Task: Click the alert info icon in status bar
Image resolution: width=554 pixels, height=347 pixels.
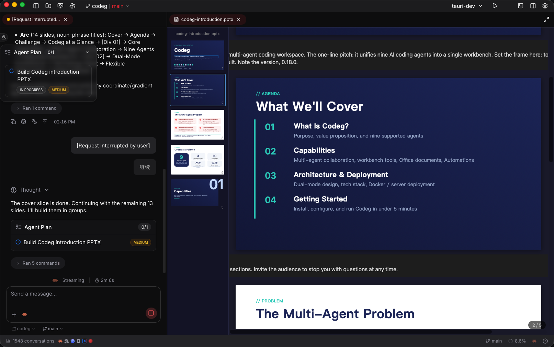Action: click(x=545, y=341)
